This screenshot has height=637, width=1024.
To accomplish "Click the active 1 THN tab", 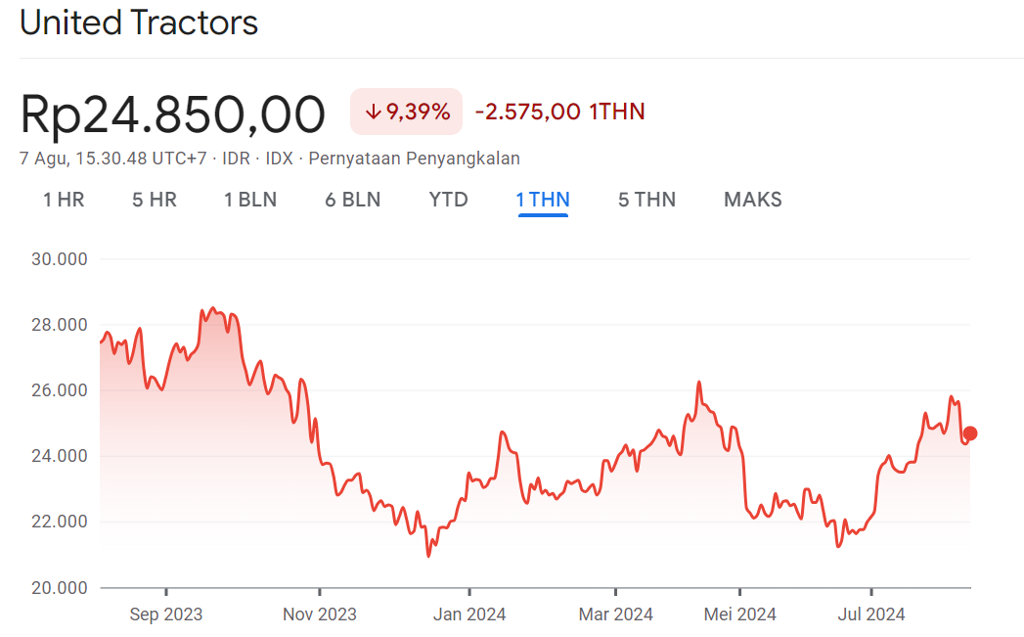I will (x=543, y=200).
